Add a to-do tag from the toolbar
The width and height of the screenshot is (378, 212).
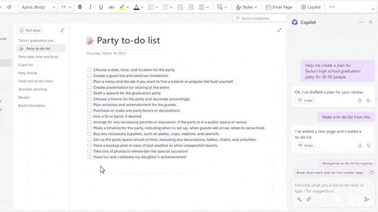[x=220, y=7]
